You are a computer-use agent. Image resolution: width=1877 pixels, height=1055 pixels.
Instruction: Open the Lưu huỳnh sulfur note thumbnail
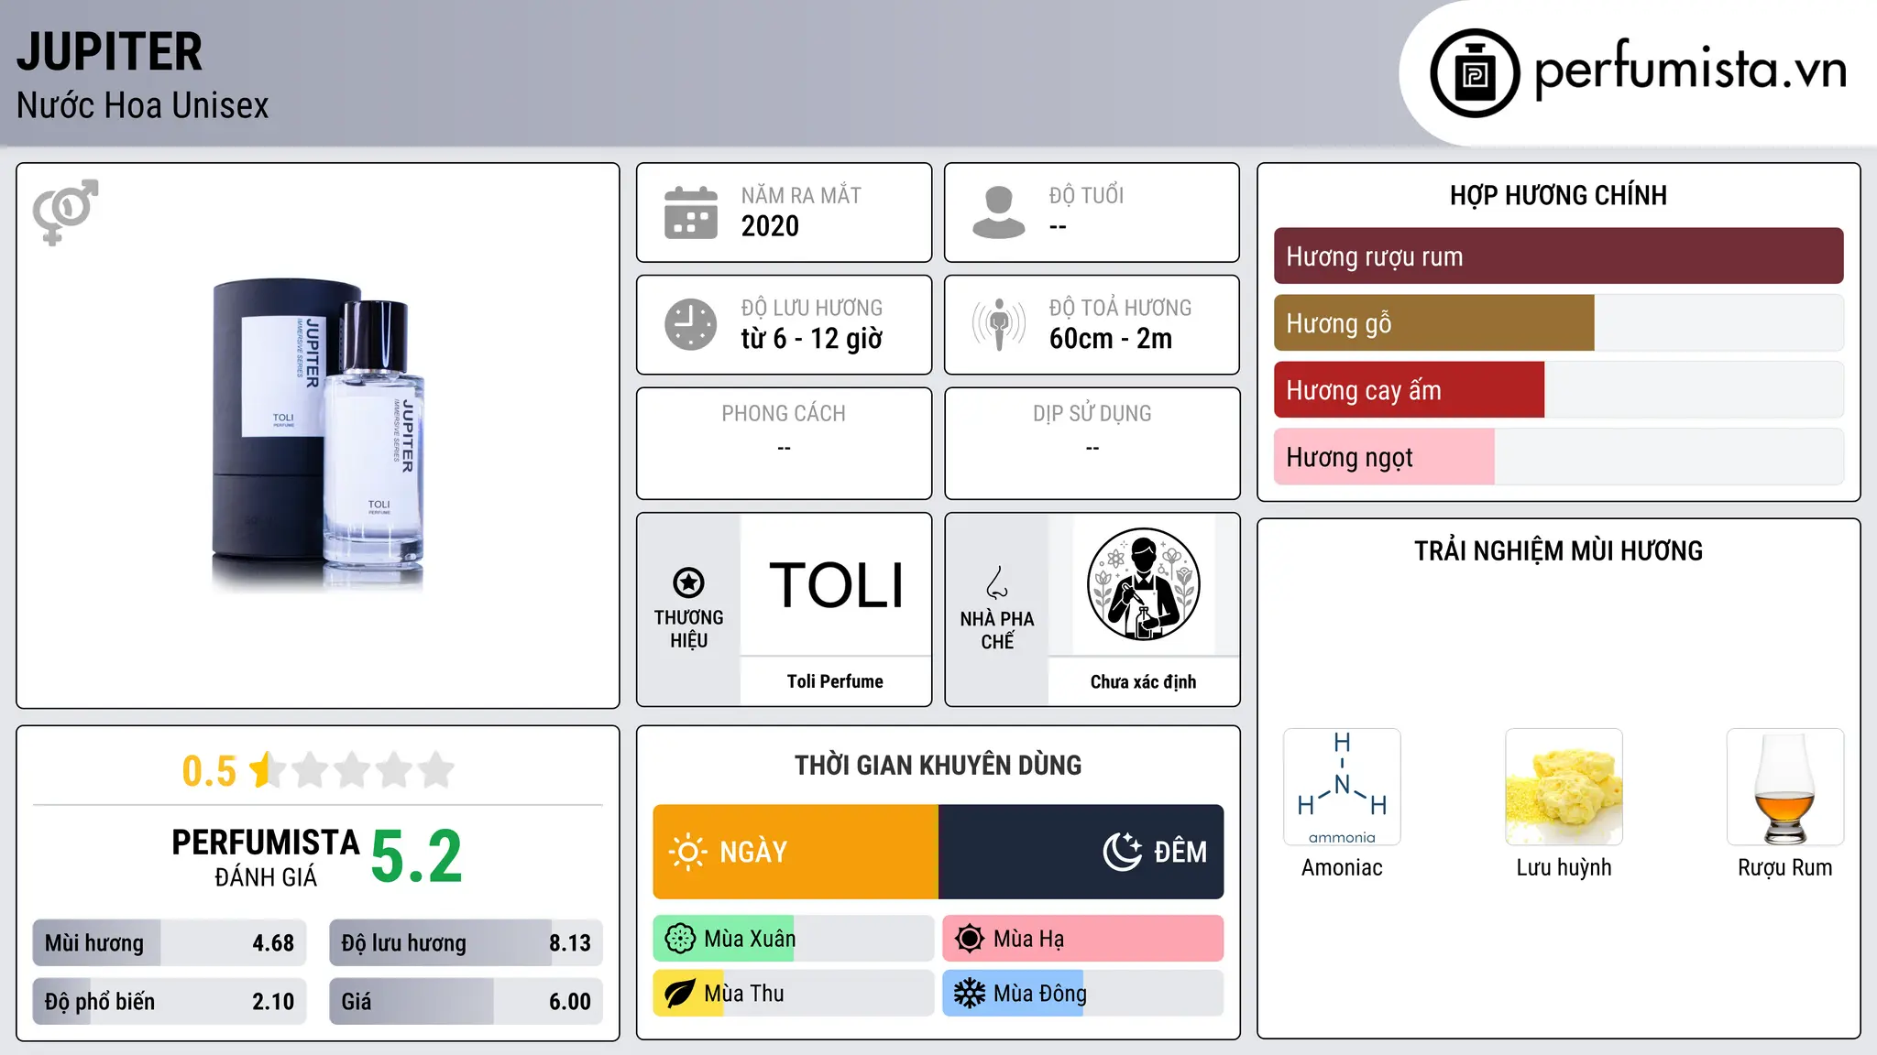1564,787
